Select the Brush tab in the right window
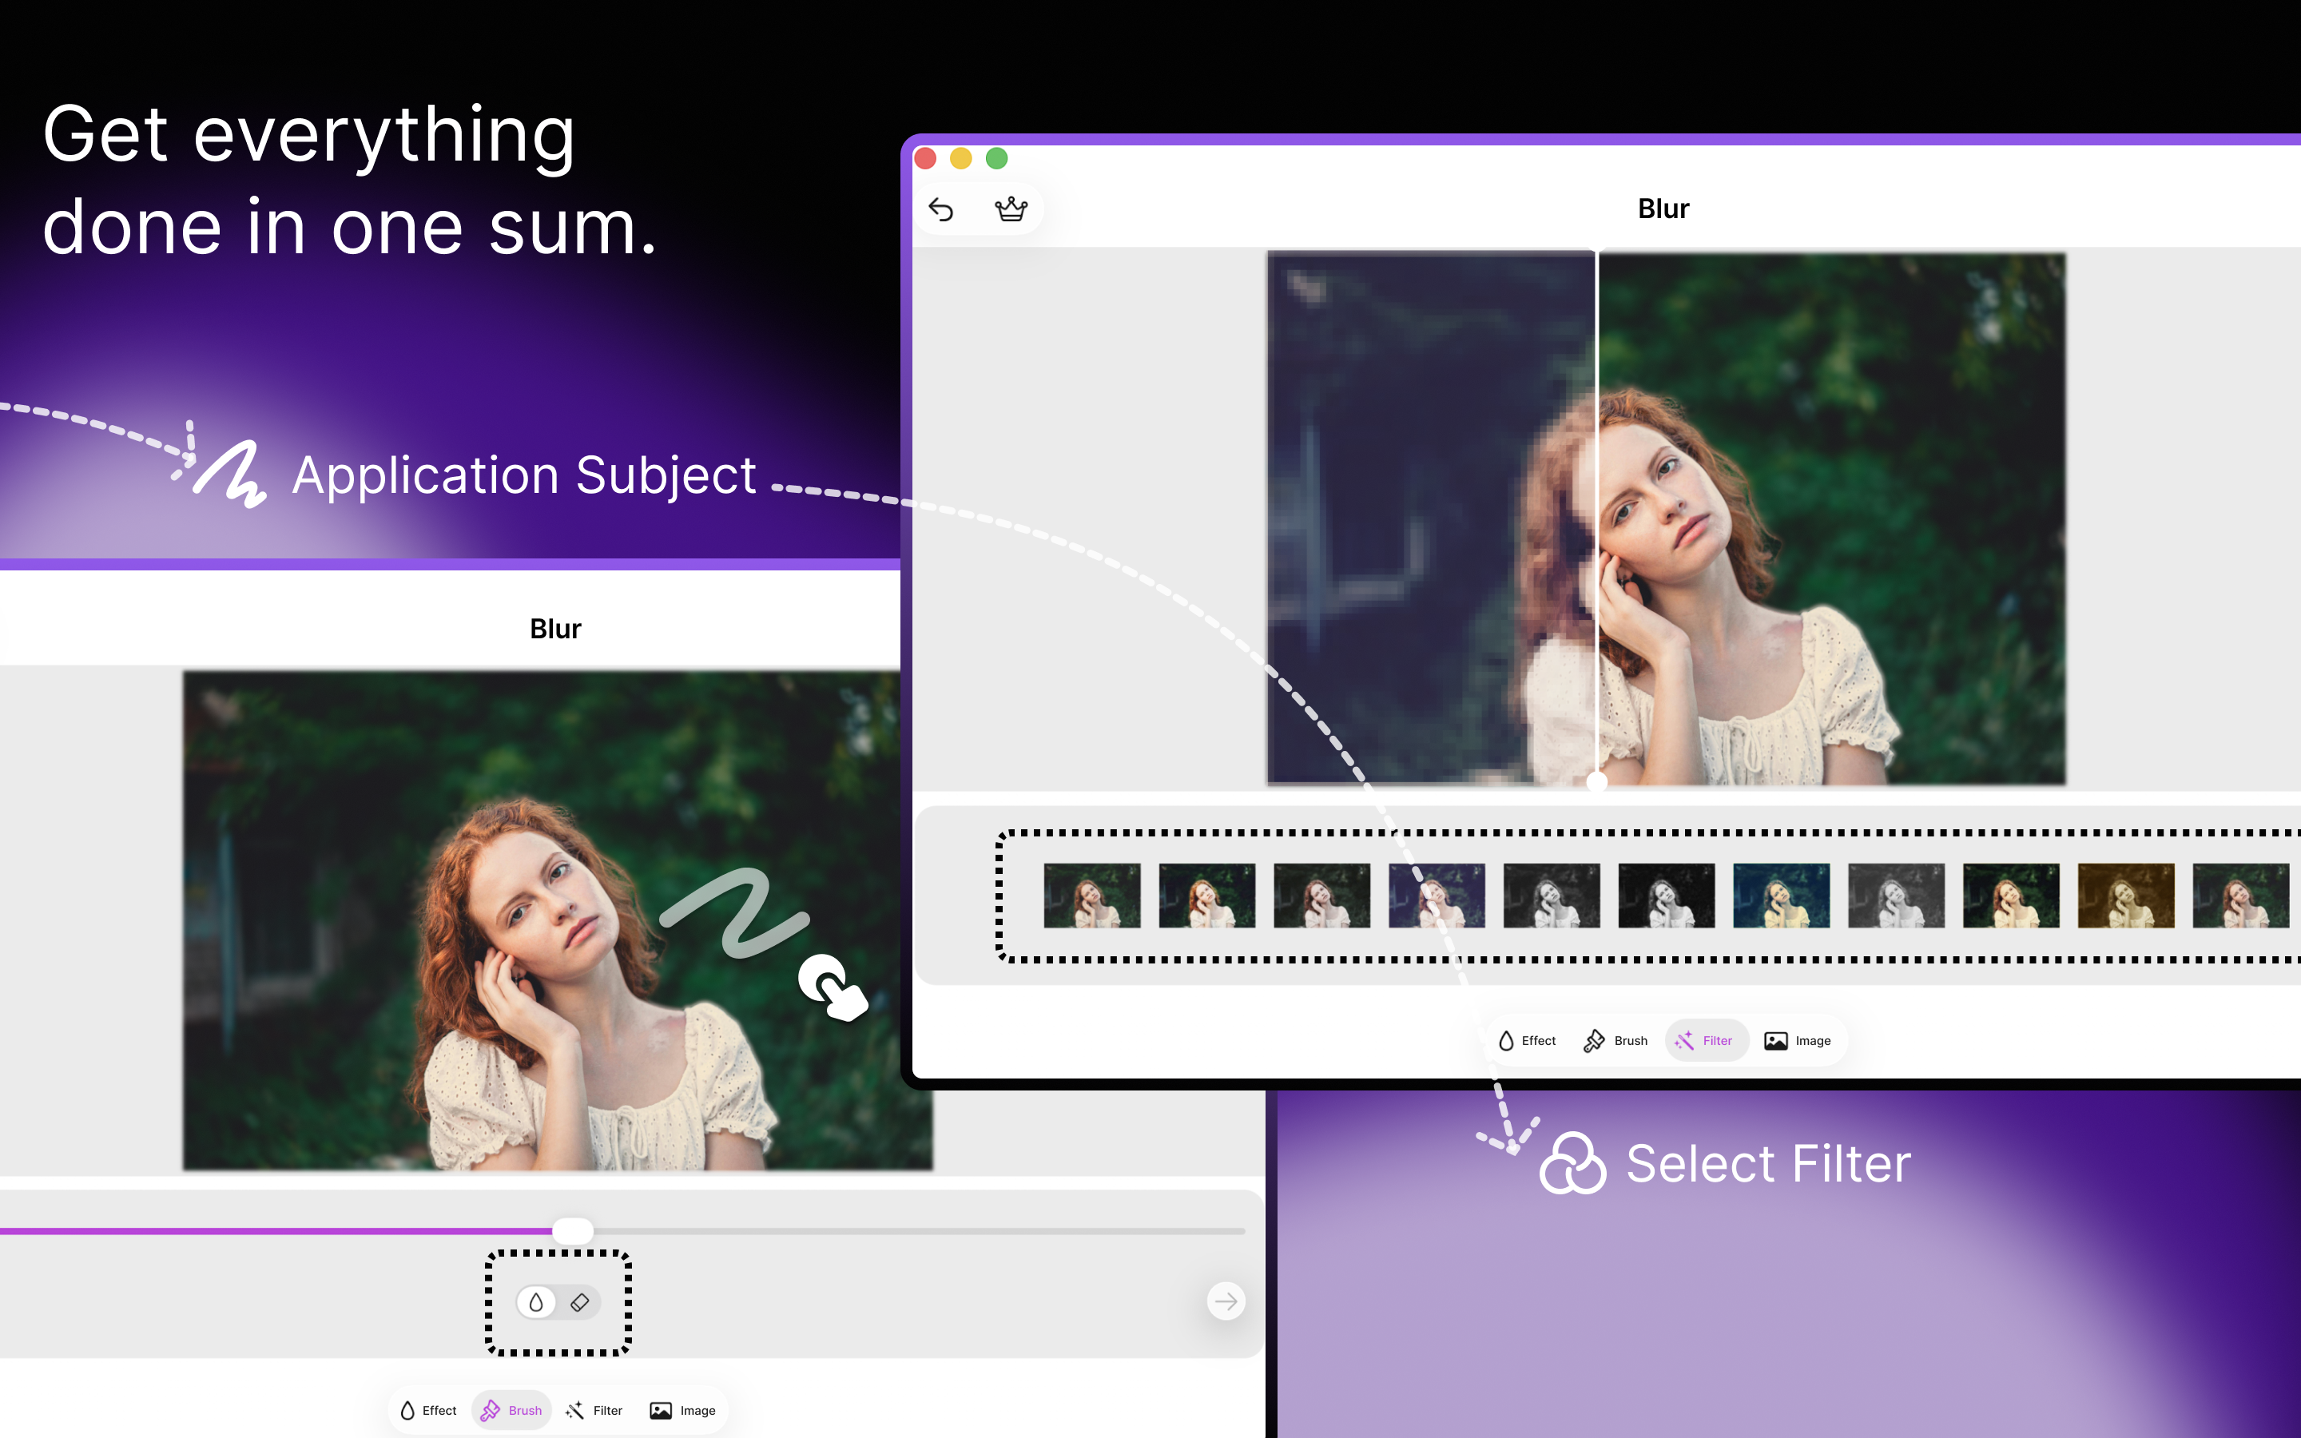The height and width of the screenshot is (1438, 2301). tap(1615, 1040)
